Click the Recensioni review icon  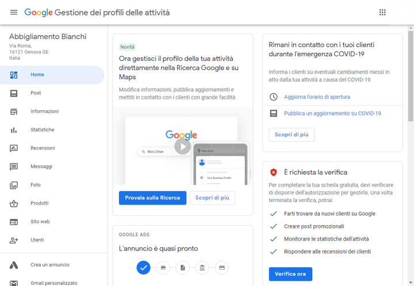click(14, 148)
